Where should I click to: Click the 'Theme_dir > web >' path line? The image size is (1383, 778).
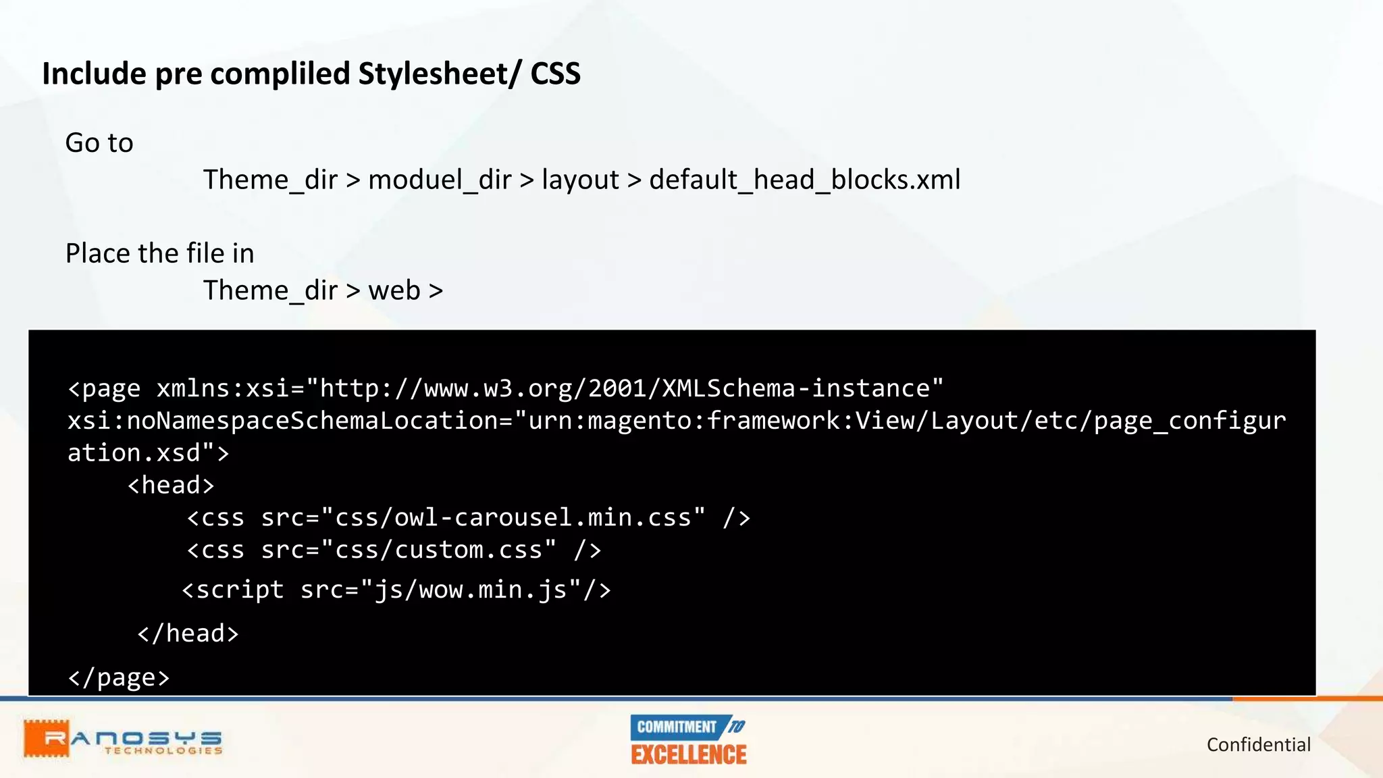click(323, 291)
